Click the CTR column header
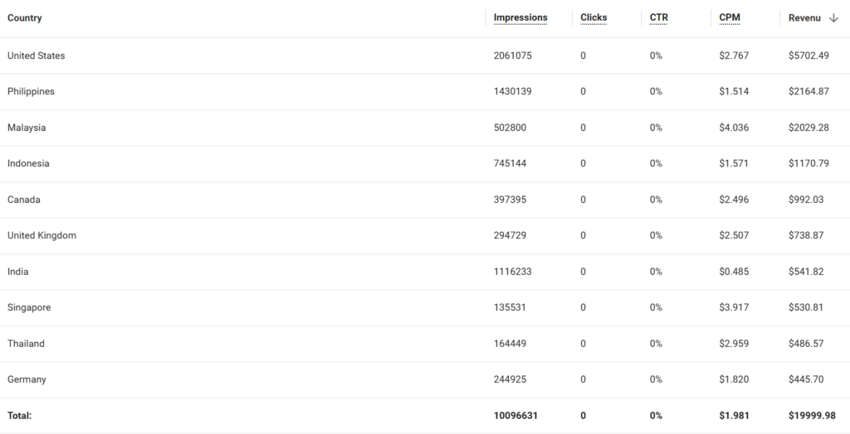Viewport: 850px width, 434px height. tap(658, 18)
